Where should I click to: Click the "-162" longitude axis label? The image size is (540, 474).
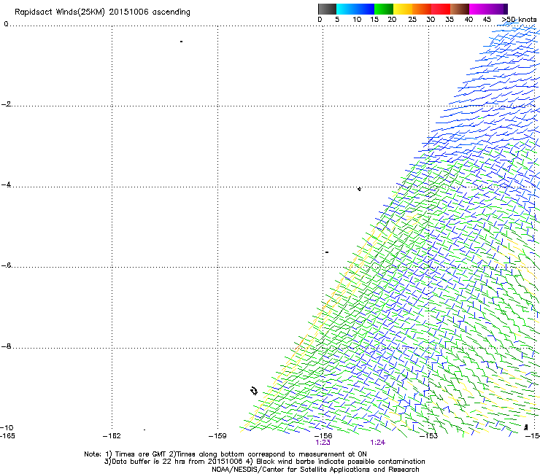tap(112, 436)
